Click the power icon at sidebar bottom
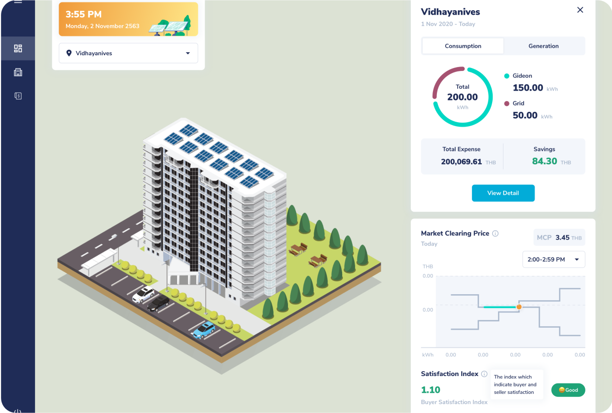Screen dimensions: 612x413 pos(18,411)
